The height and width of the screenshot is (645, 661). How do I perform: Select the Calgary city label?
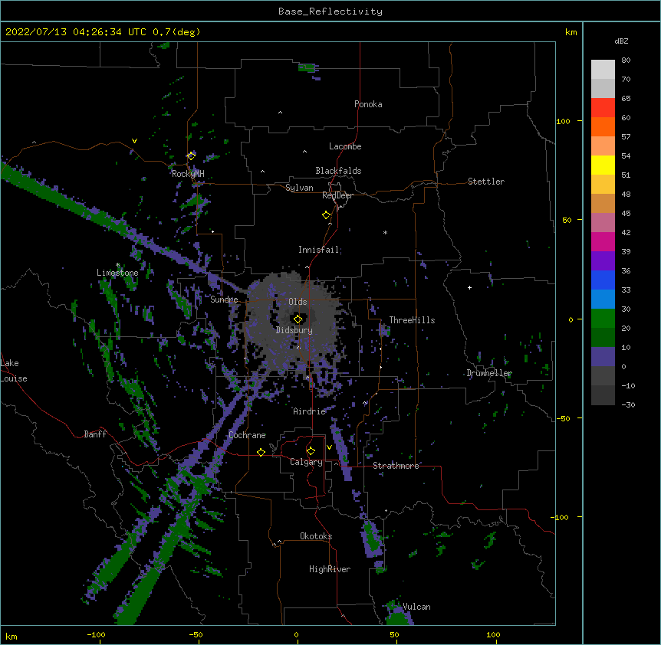coord(306,462)
